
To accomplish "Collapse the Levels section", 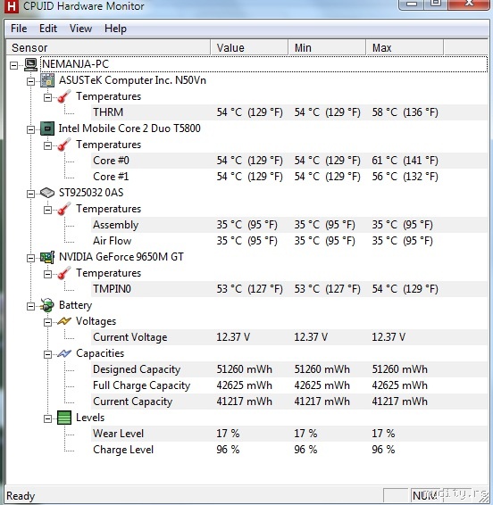I will pos(47,418).
